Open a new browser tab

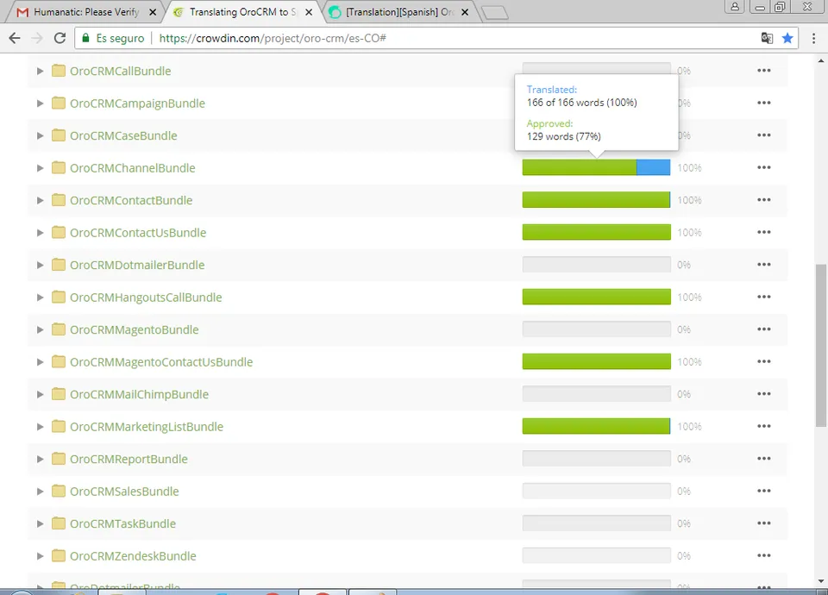(495, 12)
